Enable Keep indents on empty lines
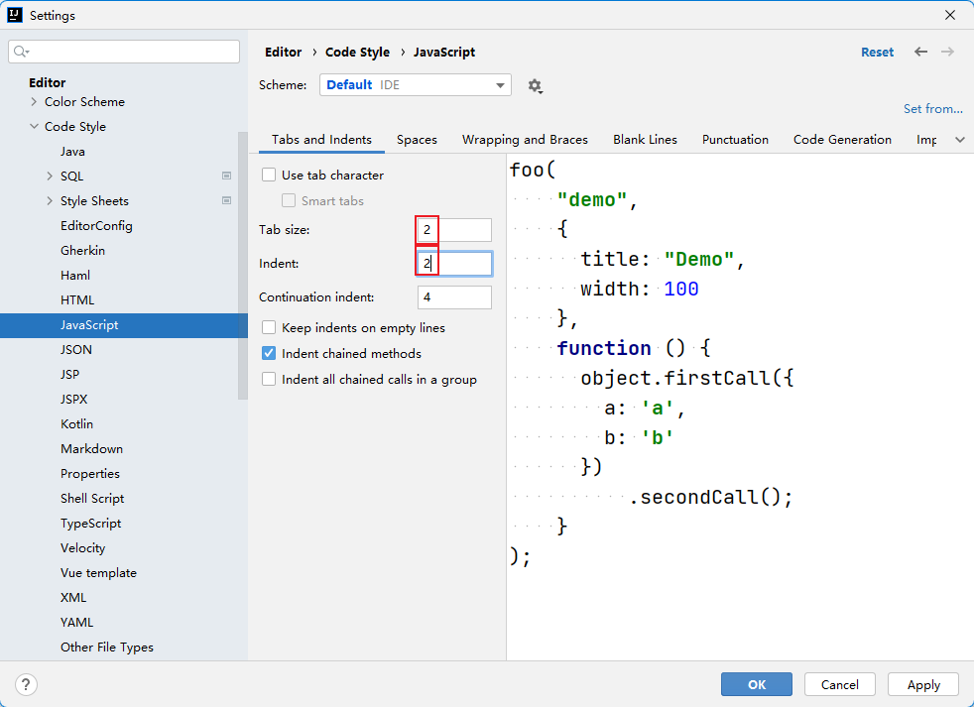Viewport: 974px width, 707px height. [x=269, y=327]
